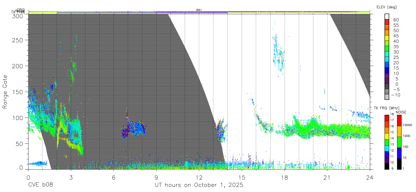Screen dimensions: 416x192
Task: Click the white top swatch of ELEV colorbar
Action: point(387,16)
